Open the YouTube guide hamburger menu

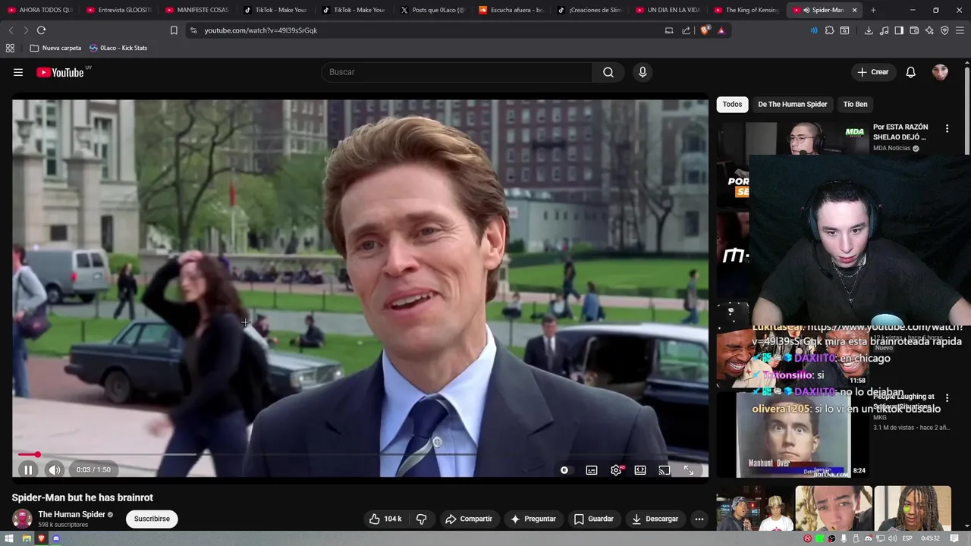(18, 72)
